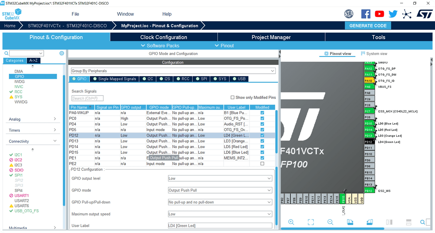The height and width of the screenshot is (233, 435).
Task: Open the Group By Peripherals dropdown
Action: pyautogui.click(x=173, y=71)
